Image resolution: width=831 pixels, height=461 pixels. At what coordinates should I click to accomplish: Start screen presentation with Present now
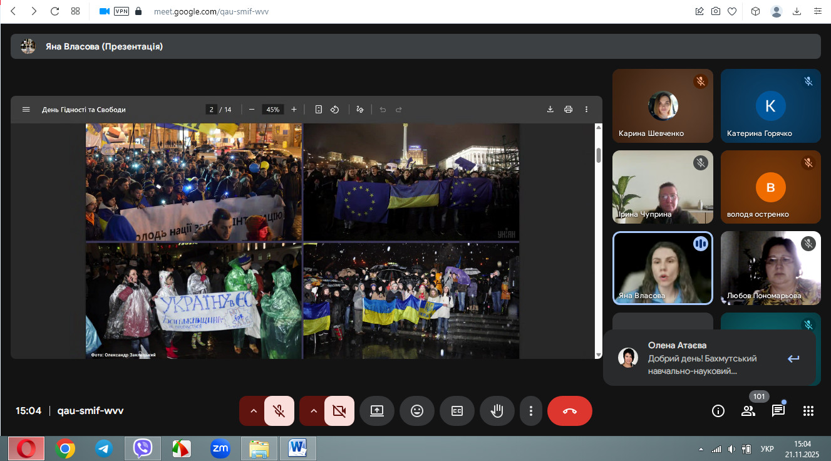[377, 411]
